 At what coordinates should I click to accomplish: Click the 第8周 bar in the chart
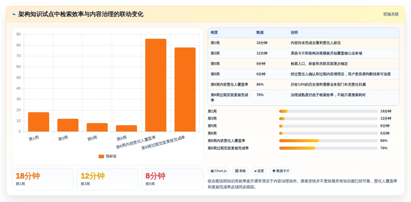tap(126, 129)
